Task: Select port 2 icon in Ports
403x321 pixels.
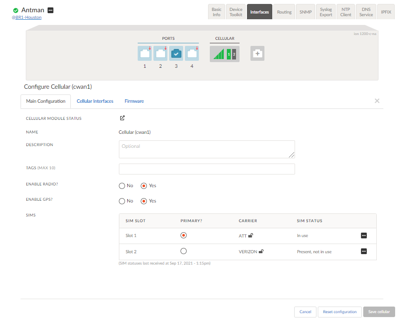Action: (160, 53)
